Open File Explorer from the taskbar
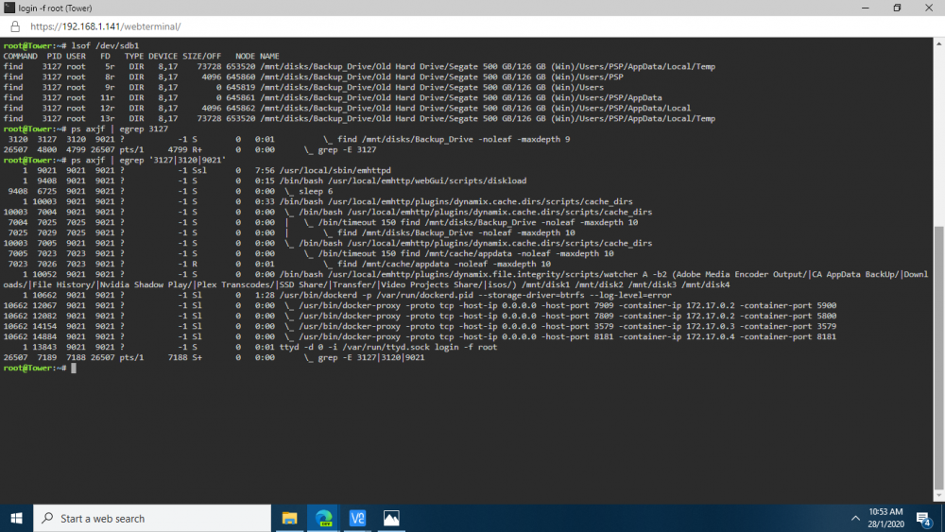The height and width of the screenshot is (532, 945). tap(290, 518)
